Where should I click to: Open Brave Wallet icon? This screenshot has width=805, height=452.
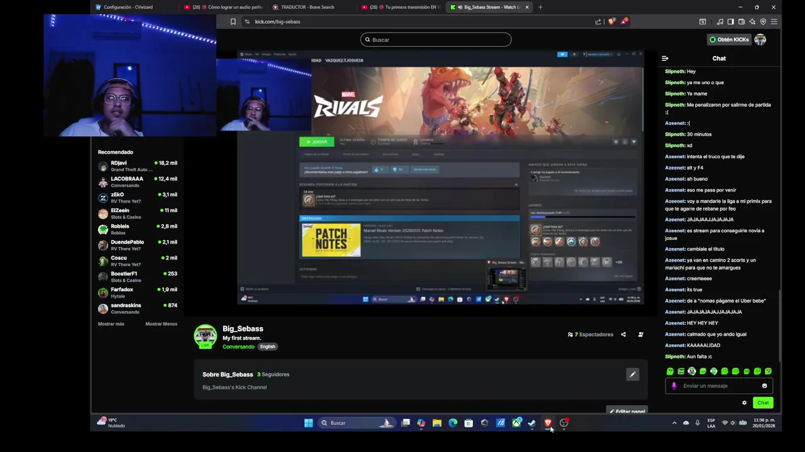pos(741,21)
